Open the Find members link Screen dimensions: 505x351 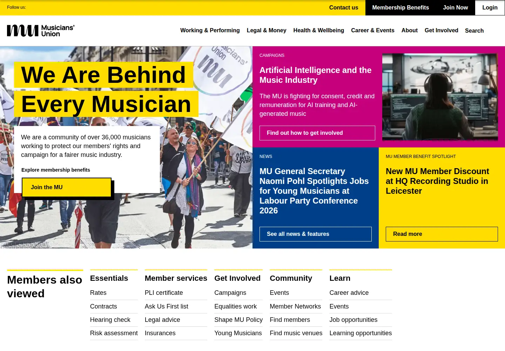point(290,320)
